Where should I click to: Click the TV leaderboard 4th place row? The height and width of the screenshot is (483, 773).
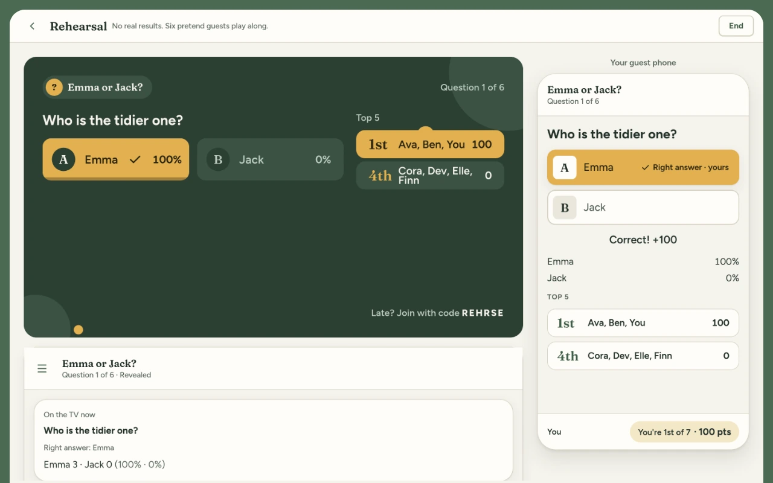[x=430, y=175]
